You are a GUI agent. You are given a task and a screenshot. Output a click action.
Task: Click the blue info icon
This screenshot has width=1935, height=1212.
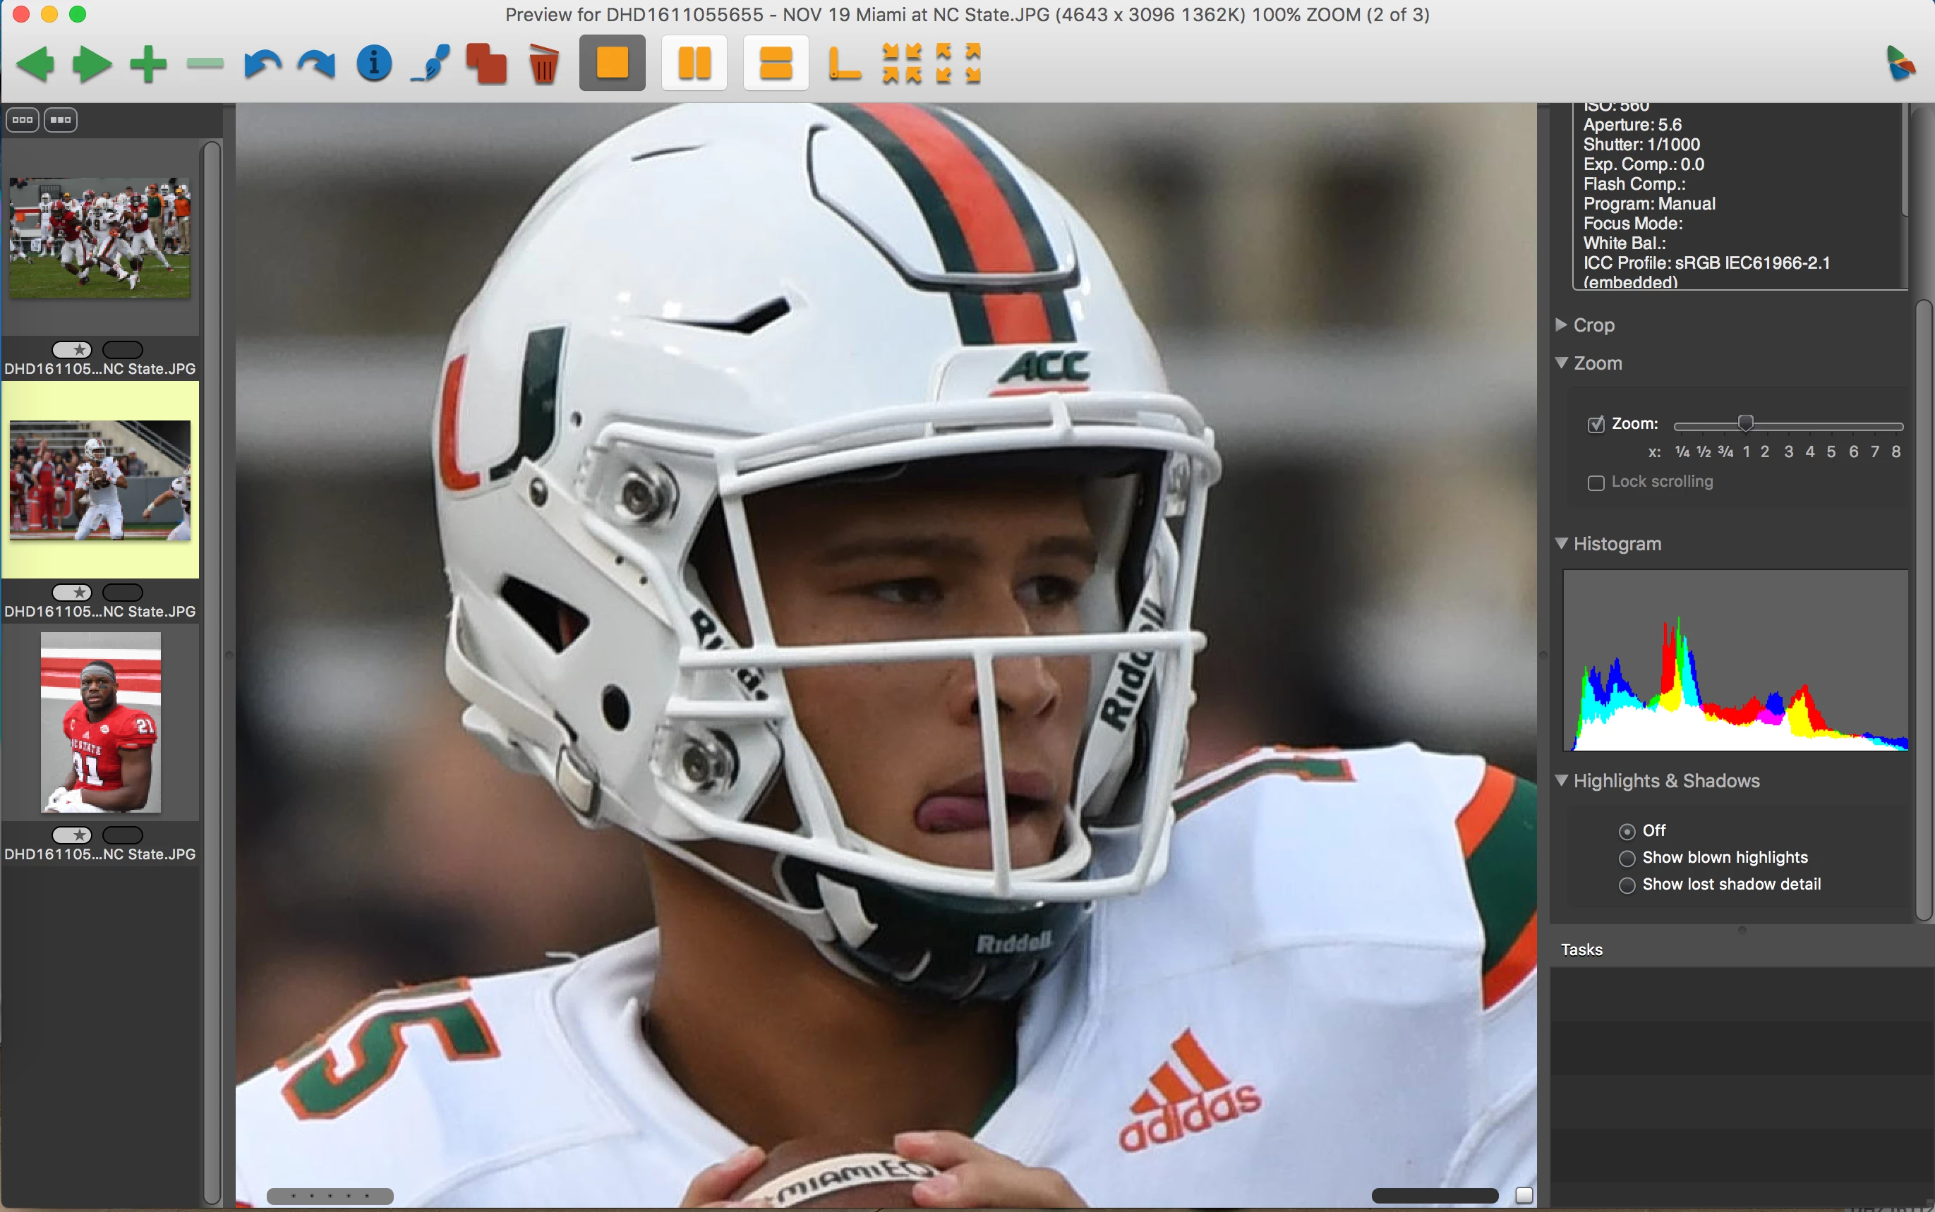373,63
